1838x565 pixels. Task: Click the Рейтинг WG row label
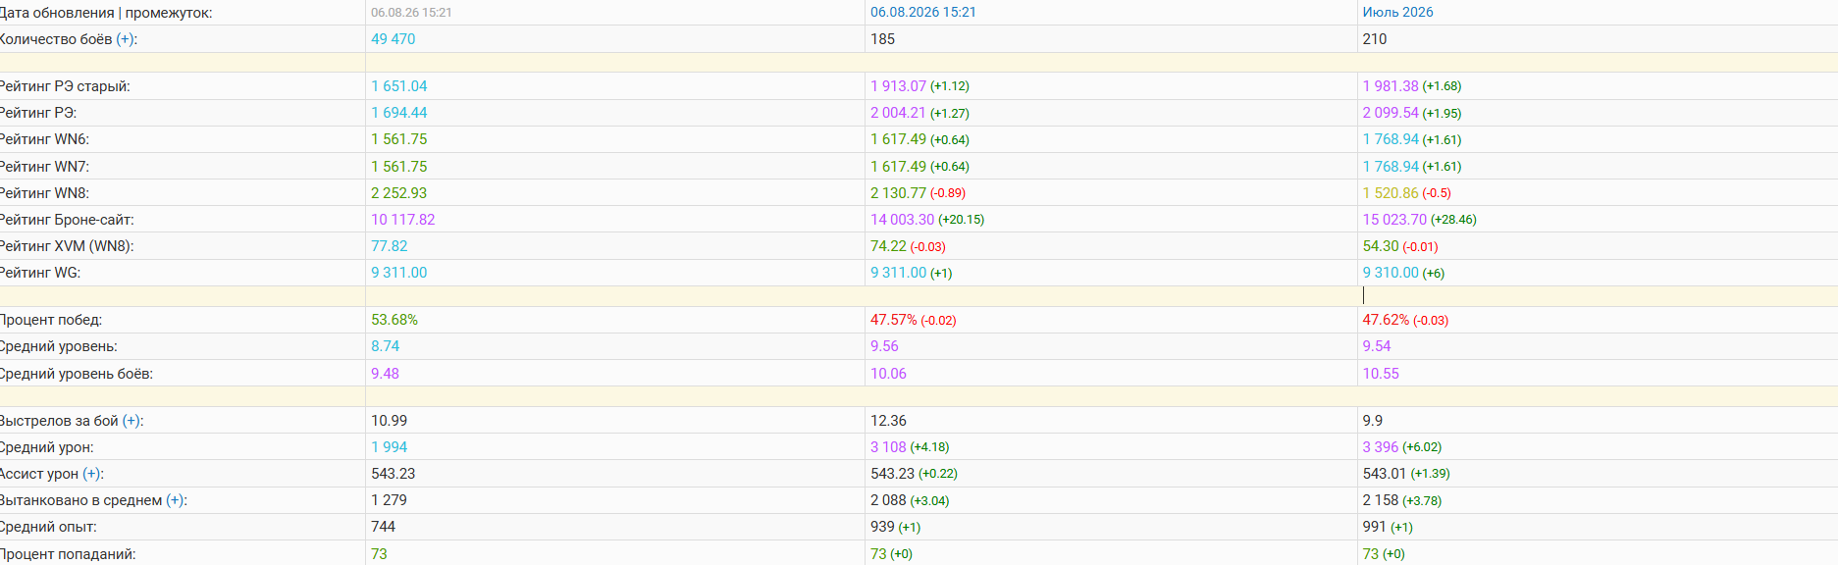(x=40, y=273)
